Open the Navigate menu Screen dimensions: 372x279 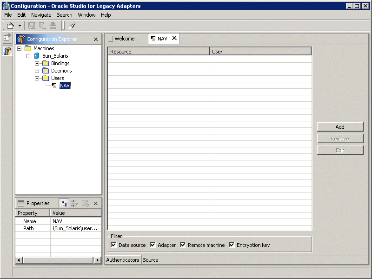pyautogui.click(x=41, y=15)
